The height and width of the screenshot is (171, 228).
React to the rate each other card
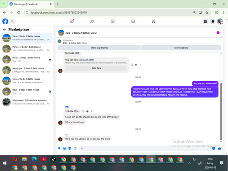point(132,65)
